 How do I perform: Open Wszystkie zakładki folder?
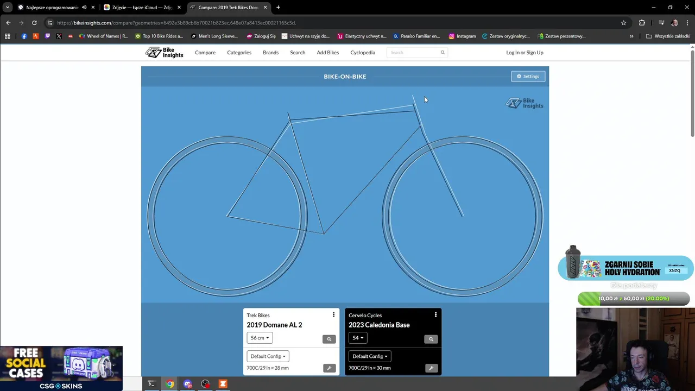(668, 36)
